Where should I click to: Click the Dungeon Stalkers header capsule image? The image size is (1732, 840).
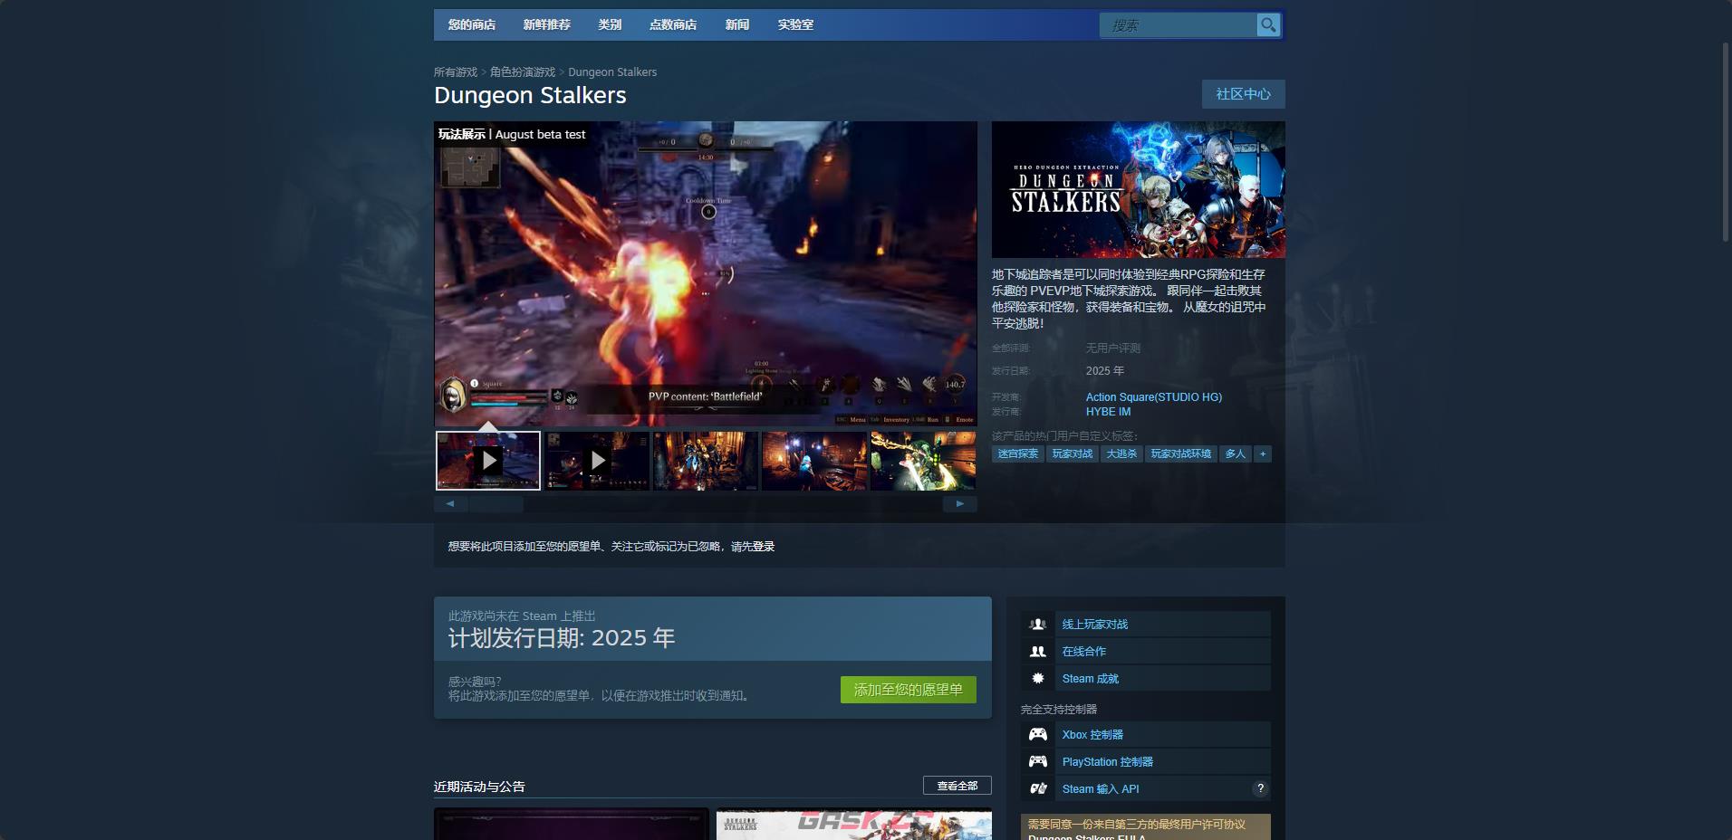coord(1138,190)
